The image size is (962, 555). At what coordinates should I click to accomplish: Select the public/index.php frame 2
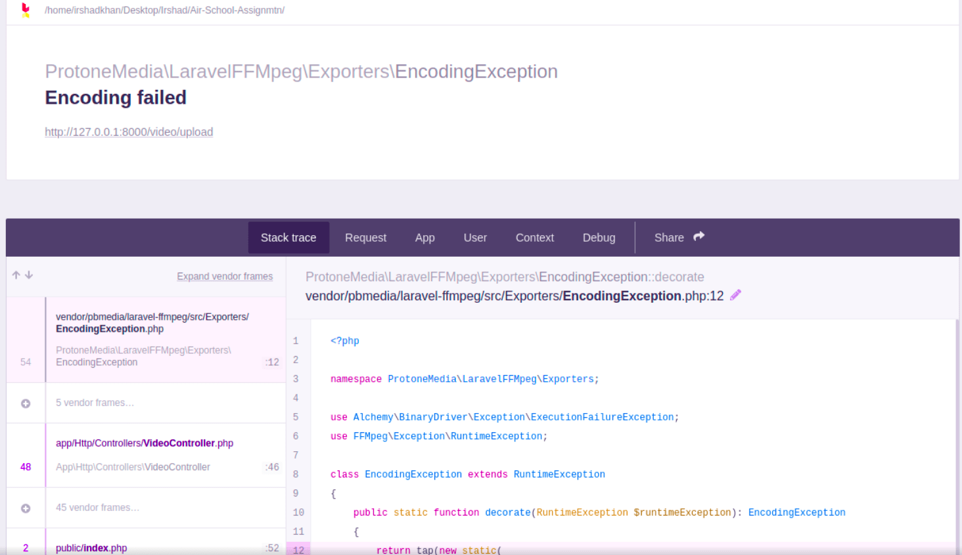point(146,543)
